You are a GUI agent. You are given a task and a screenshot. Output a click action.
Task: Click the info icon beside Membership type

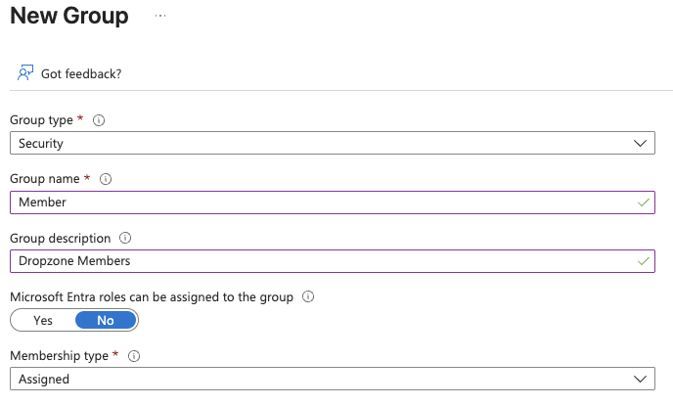134,356
